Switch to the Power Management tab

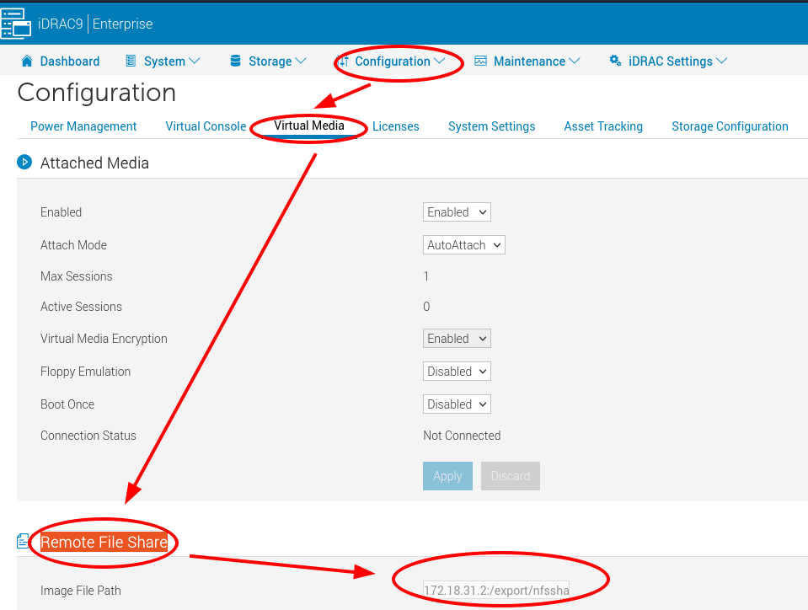click(83, 126)
